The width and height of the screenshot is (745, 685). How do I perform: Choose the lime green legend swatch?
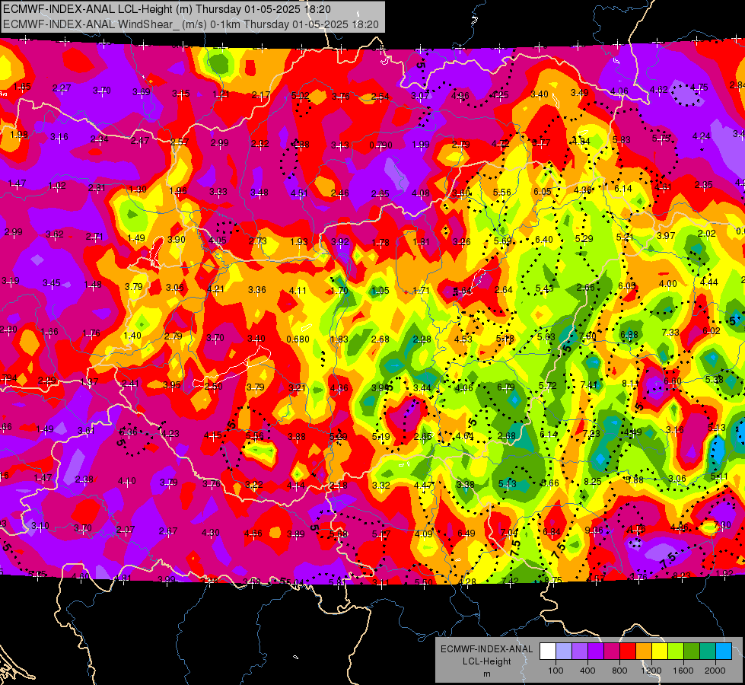(676, 652)
